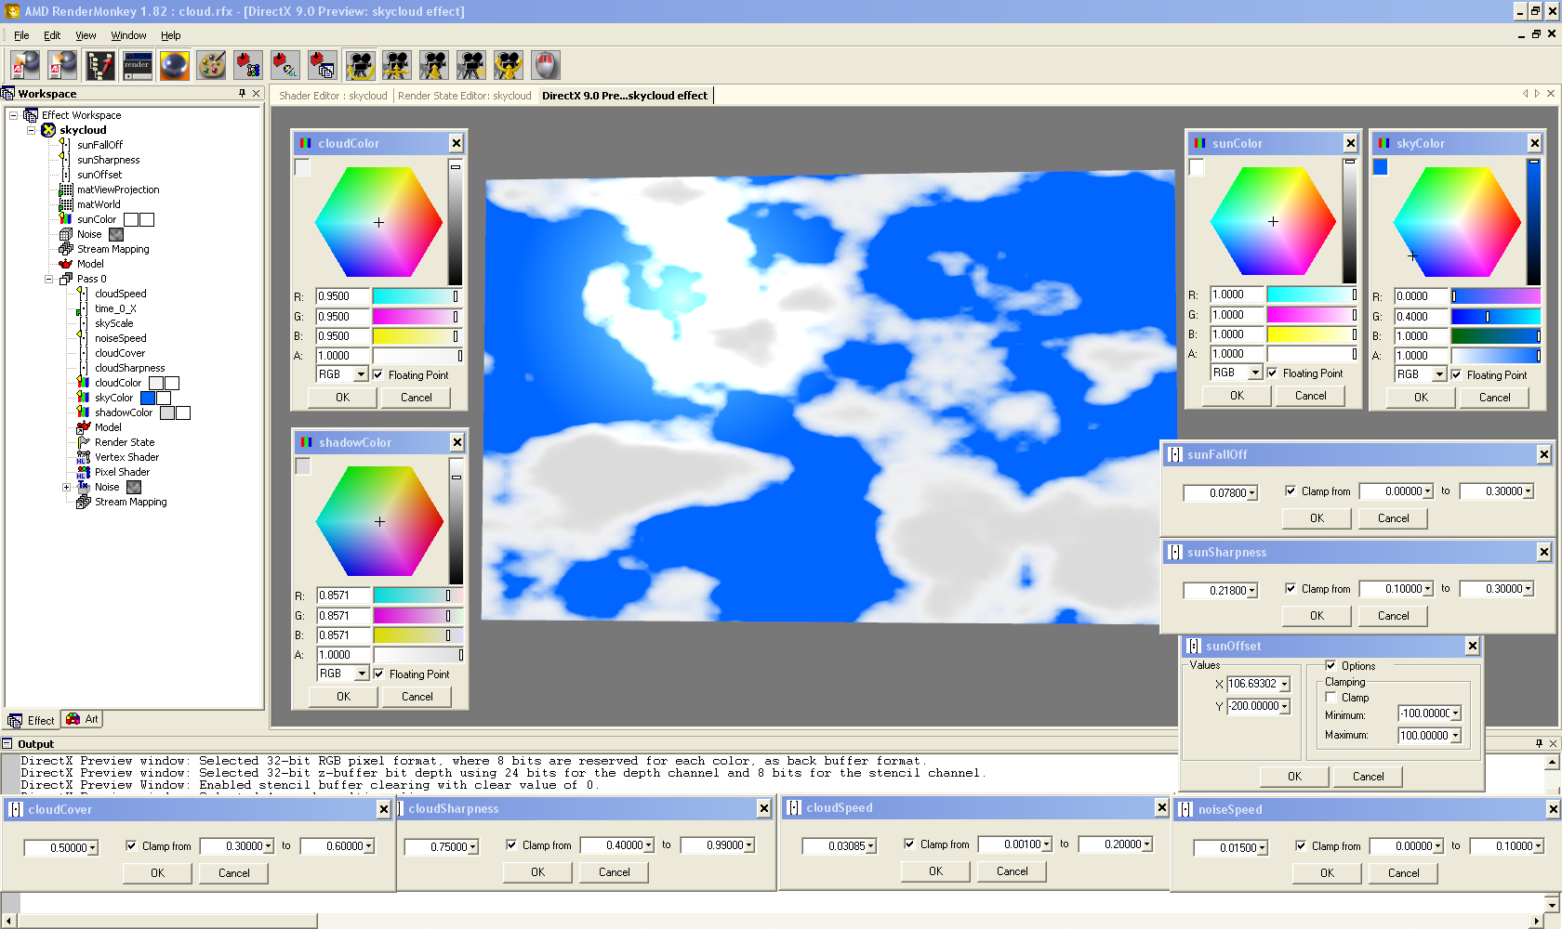Click the Pass 0 node icon
The image size is (1562, 929).
pyautogui.click(x=66, y=279)
